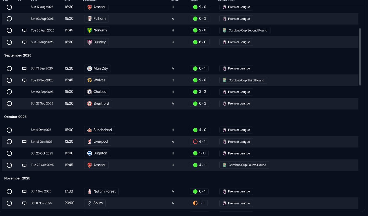Image resolution: width=368 pixels, height=216 pixels.
Task: Select the Brentford fixture radio button
Action: 9,104
